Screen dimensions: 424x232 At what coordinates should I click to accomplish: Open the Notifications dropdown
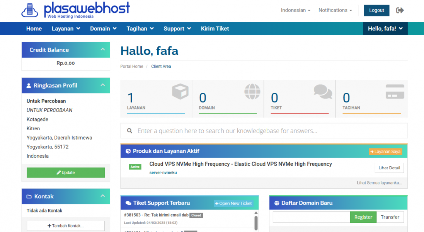click(335, 10)
